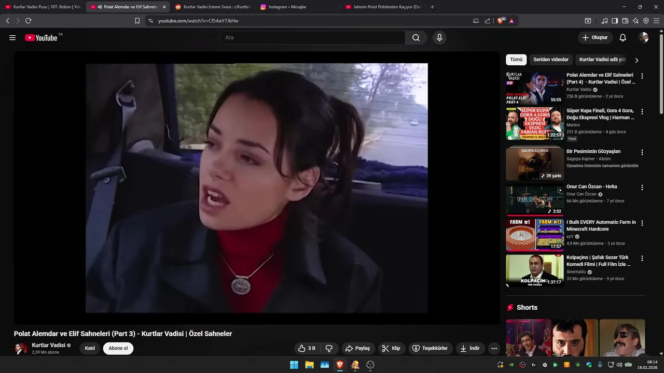Image resolution: width=664 pixels, height=373 pixels.
Task: Open options for Bir Pesimistin Gözyaşları
Action: click(x=642, y=152)
